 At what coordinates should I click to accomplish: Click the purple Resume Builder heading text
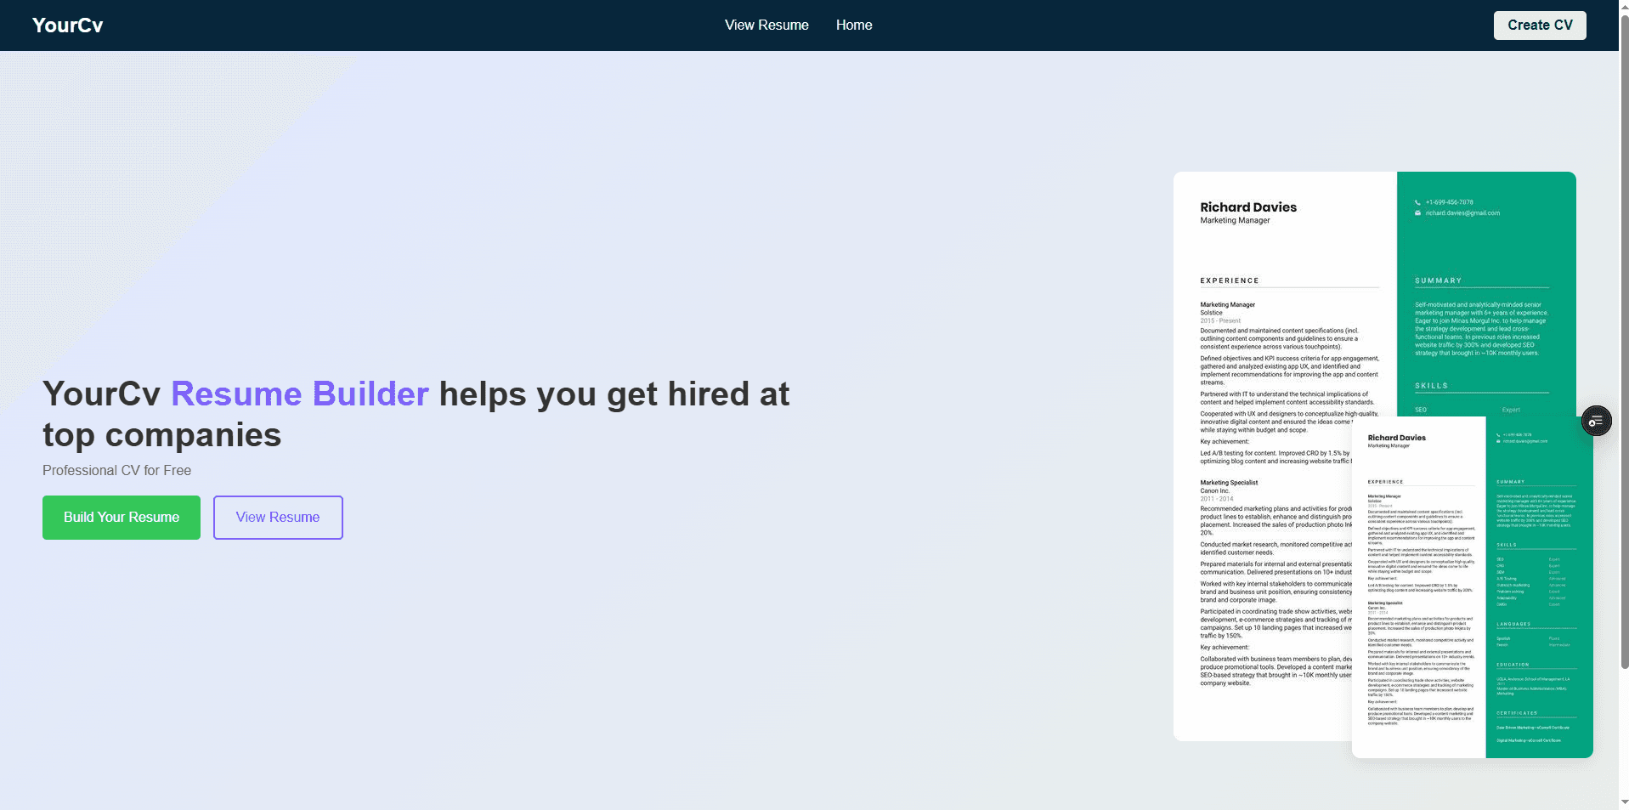[299, 394]
